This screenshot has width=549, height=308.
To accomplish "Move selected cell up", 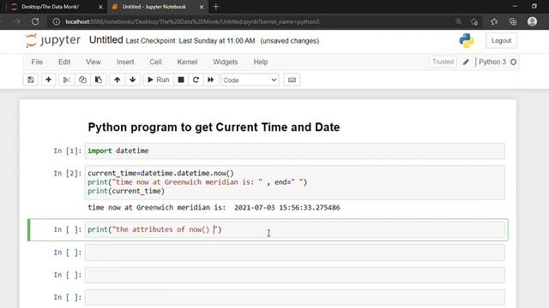I will 117,80.
